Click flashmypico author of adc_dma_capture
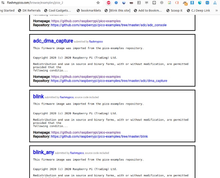 [x=96, y=42]
